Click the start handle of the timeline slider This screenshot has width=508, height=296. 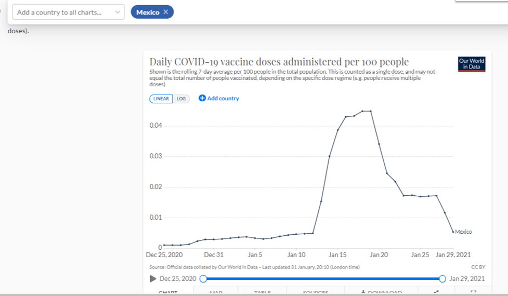pos(203,279)
